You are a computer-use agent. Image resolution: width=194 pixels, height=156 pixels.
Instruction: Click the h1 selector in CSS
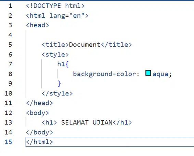click(61, 64)
